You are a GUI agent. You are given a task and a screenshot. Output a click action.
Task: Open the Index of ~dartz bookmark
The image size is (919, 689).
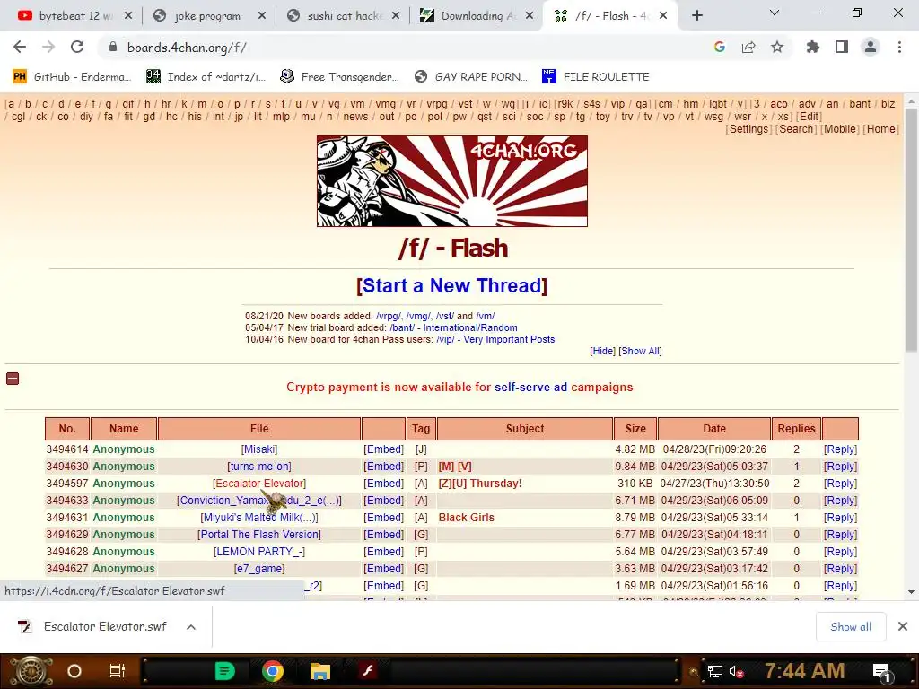(206, 77)
